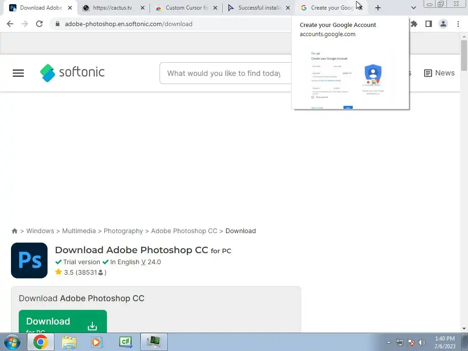Click the scrollbar down arrow
468x351 pixels.
pyautogui.click(x=464, y=329)
